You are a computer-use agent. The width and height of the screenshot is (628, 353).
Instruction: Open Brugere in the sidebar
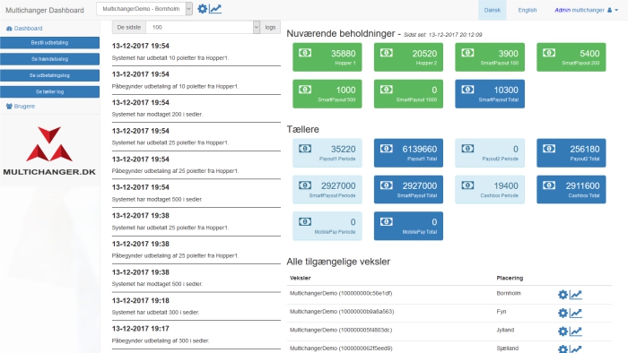click(21, 107)
